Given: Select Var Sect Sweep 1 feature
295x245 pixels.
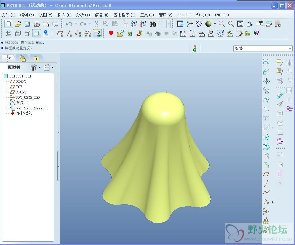Looking at the screenshot, I should (32, 108).
